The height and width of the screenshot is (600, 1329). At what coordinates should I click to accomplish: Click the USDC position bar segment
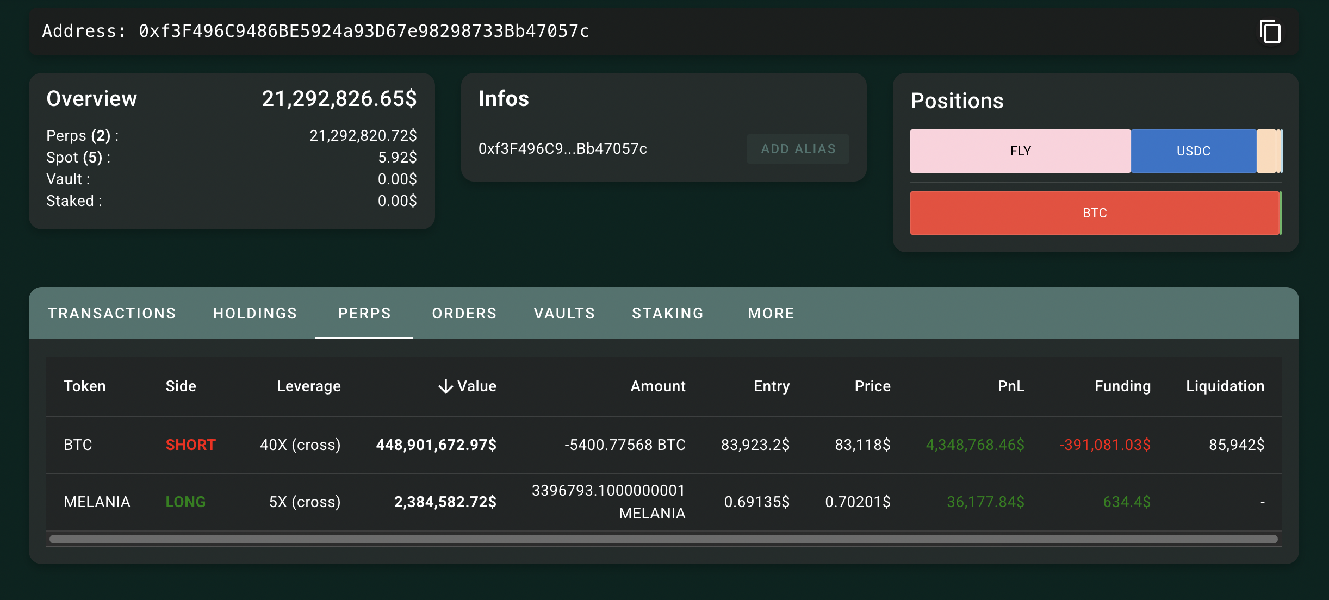[x=1194, y=151]
